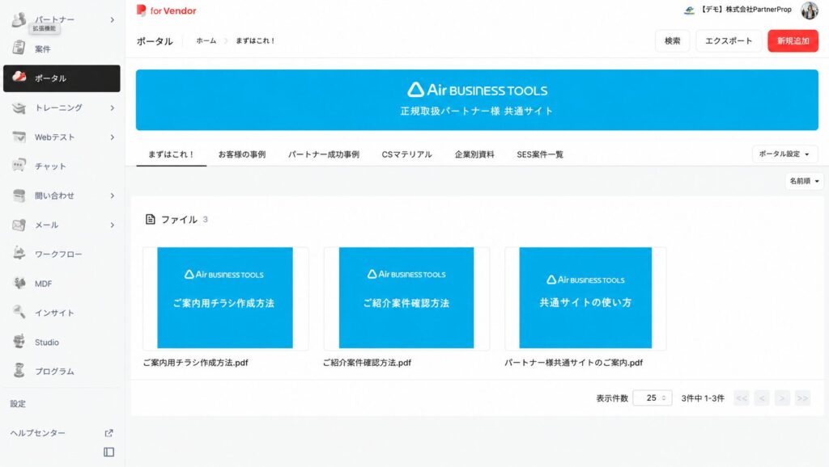
Task: Click the メール envelope icon
Action: (19, 225)
